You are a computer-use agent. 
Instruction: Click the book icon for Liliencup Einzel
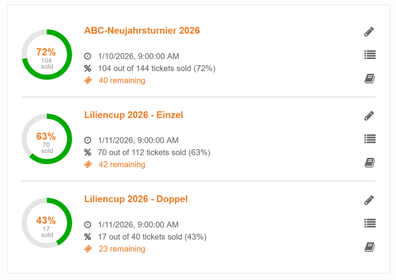[370, 163]
